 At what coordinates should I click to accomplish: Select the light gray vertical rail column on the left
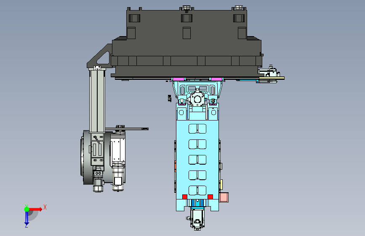pyautogui.click(x=97, y=101)
